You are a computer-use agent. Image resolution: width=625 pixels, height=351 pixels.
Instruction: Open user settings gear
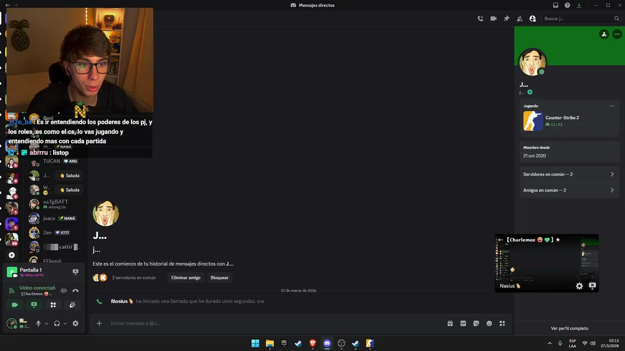point(76,323)
